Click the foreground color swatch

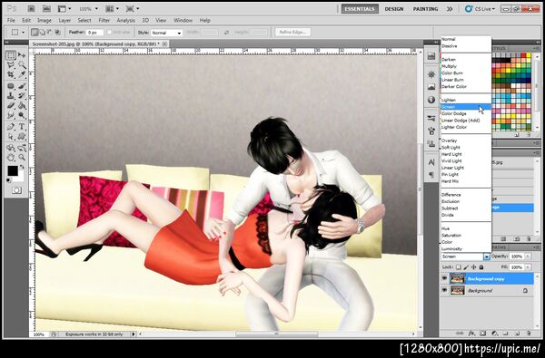13,170
